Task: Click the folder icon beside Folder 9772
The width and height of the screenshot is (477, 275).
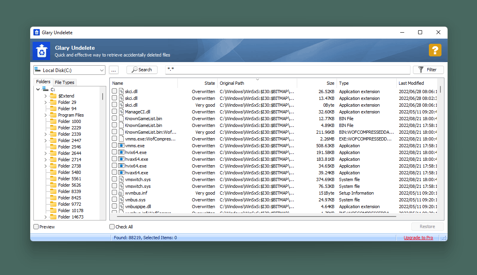Action: pos(53,204)
